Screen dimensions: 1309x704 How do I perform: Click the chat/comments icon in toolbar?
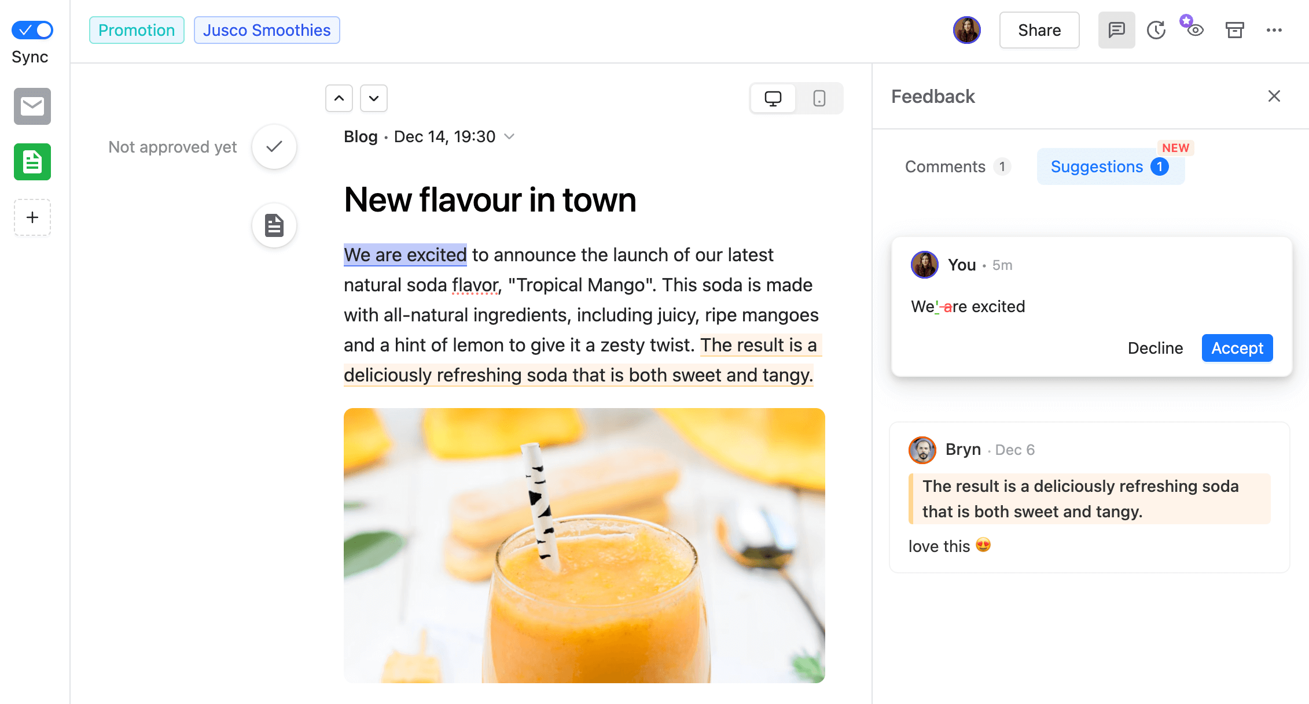point(1116,29)
